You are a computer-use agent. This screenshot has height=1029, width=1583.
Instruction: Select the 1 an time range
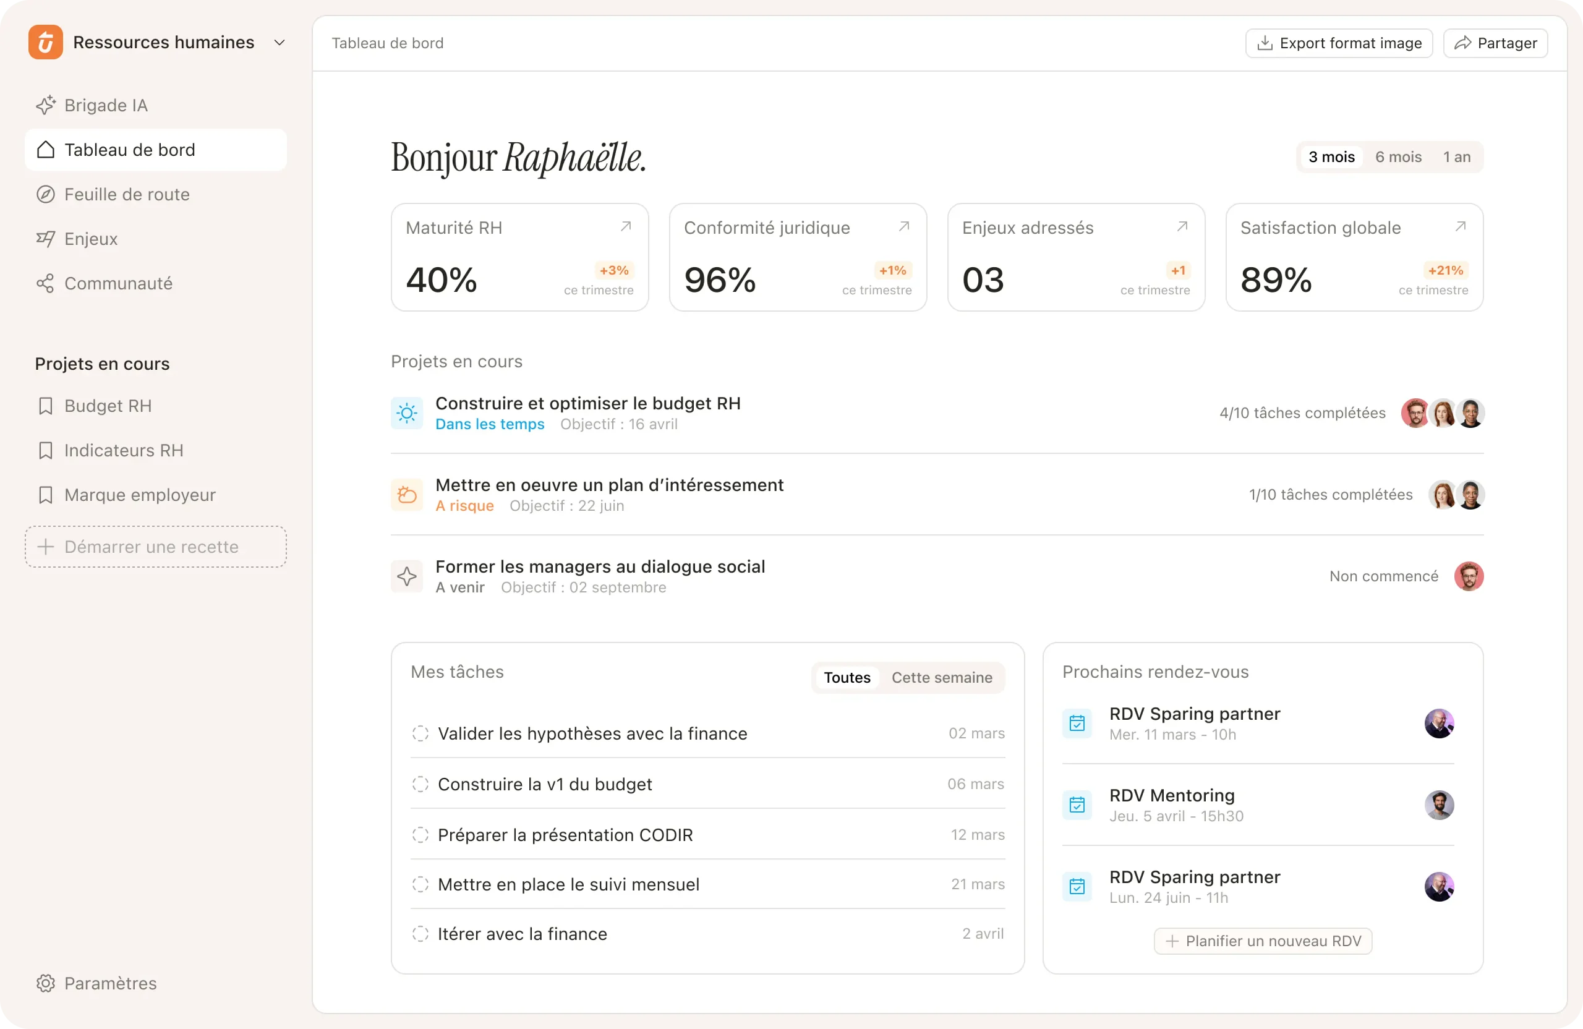pos(1456,157)
